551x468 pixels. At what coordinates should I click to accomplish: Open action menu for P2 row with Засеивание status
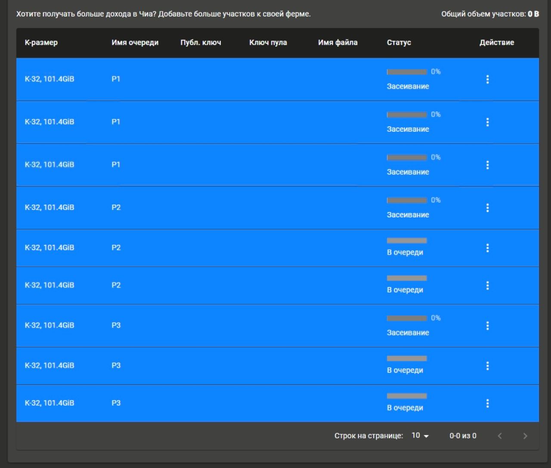pos(487,208)
